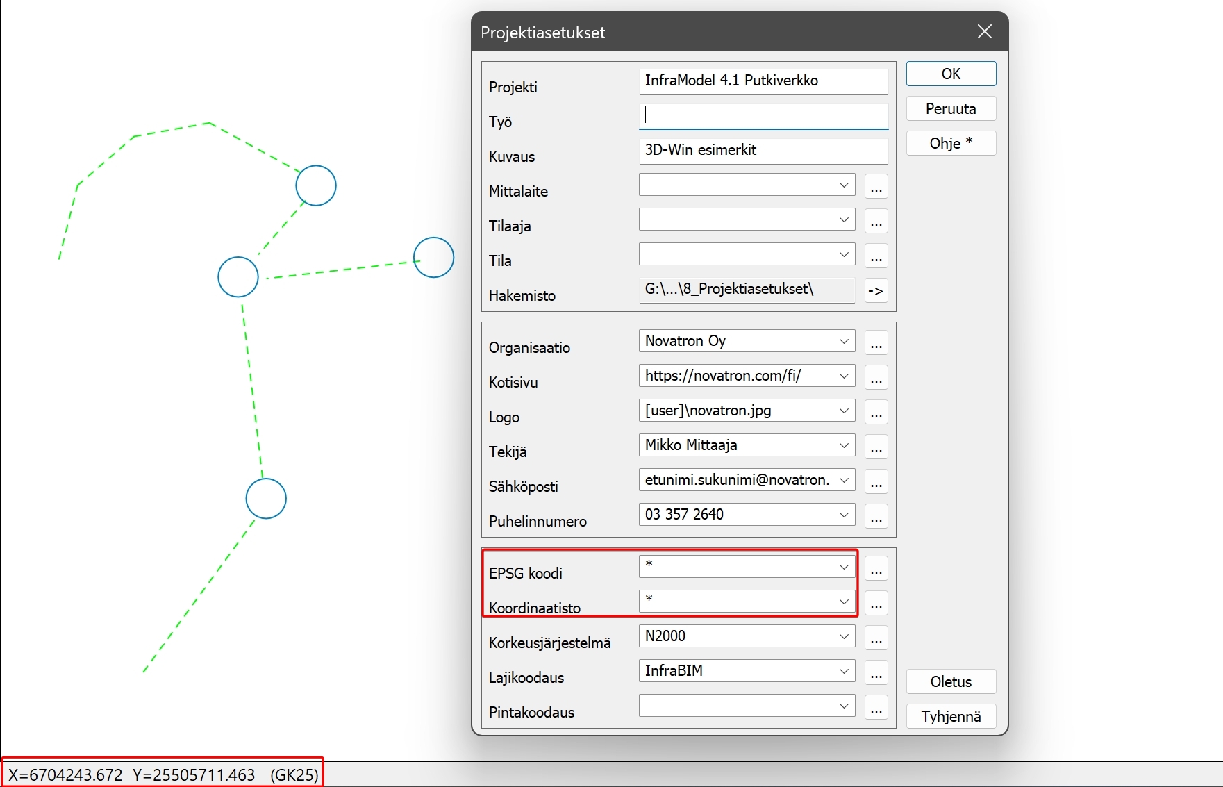Click the ... button beside EPSG koodi

click(x=876, y=568)
